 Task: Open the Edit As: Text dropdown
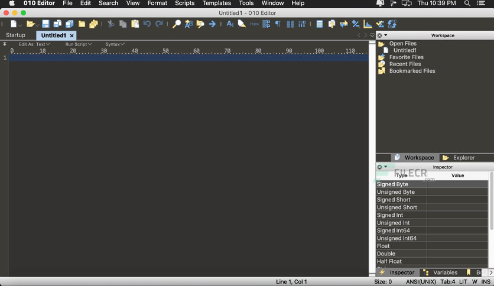coord(34,44)
